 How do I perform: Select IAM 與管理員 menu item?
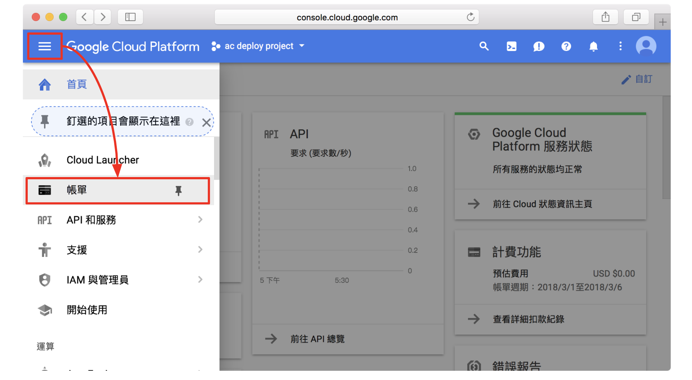pyautogui.click(x=118, y=280)
